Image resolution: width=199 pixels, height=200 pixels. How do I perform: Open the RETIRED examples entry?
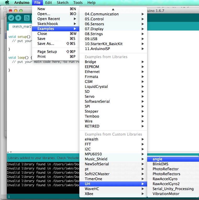[x=113, y=126]
